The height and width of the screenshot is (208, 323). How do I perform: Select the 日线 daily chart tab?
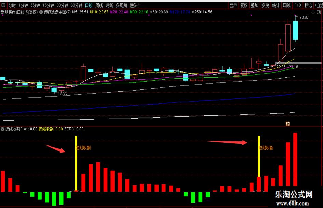(89, 5)
